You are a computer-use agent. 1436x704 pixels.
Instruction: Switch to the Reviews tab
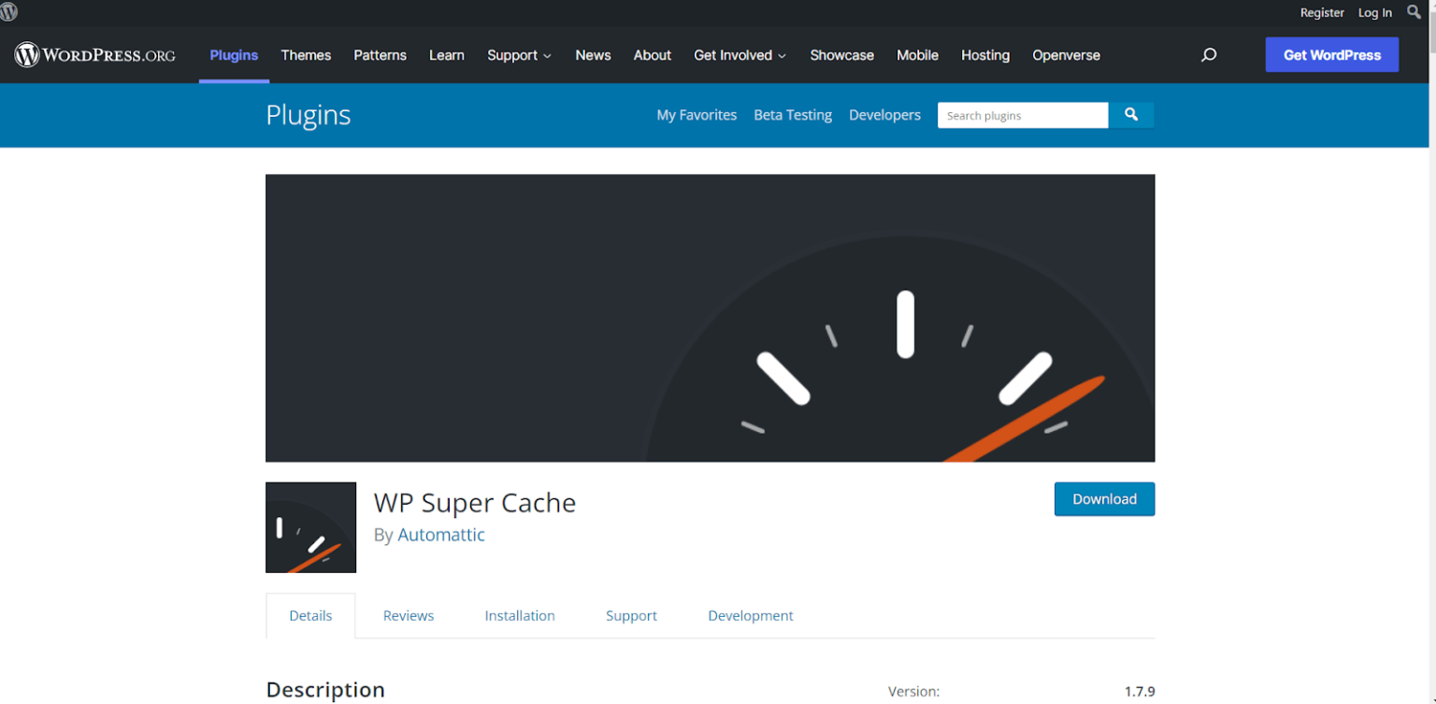coord(409,615)
